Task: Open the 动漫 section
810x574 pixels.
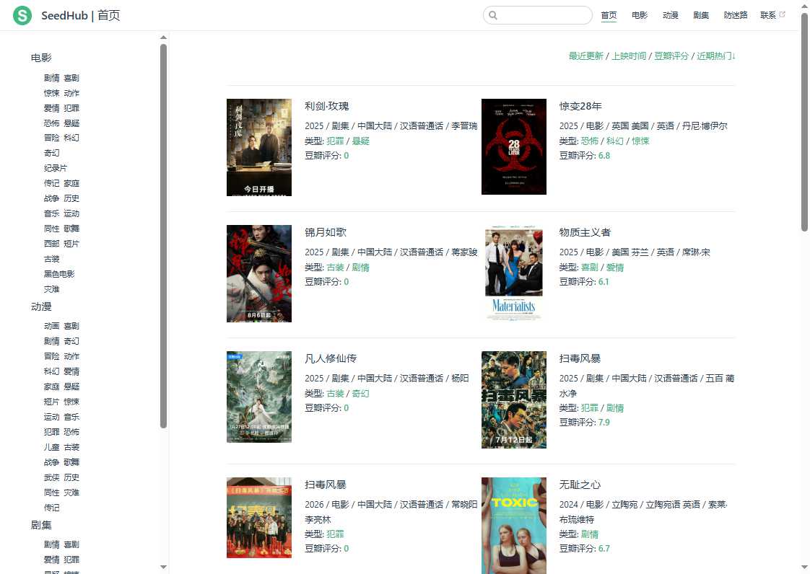Action: click(670, 14)
